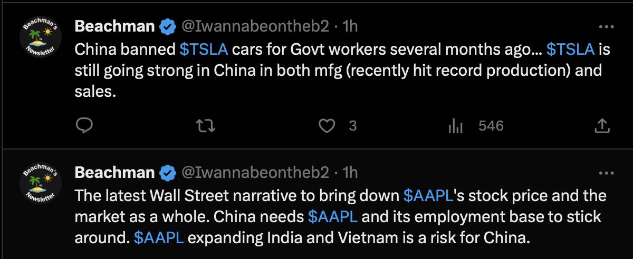
Task: Click second $TSLA cashtag before 'is still going strong'
Action: pyautogui.click(x=571, y=49)
